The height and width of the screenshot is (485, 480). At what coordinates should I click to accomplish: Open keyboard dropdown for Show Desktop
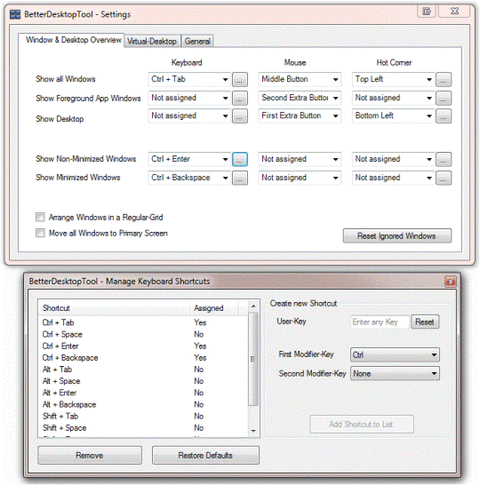[189, 116]
